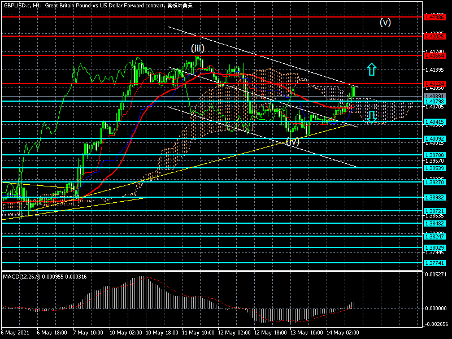Click the 0.005271 MACD scale value
The image size is (452, 339).
coord(436,275)
